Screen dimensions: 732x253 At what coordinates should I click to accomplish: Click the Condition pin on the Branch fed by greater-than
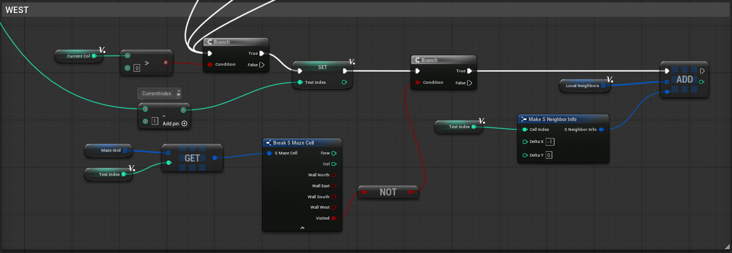[x=209, y=65]
